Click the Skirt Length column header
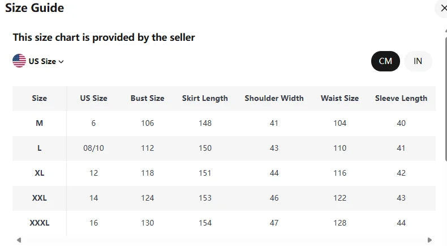447x246 pixels. (x=205, y=98)
